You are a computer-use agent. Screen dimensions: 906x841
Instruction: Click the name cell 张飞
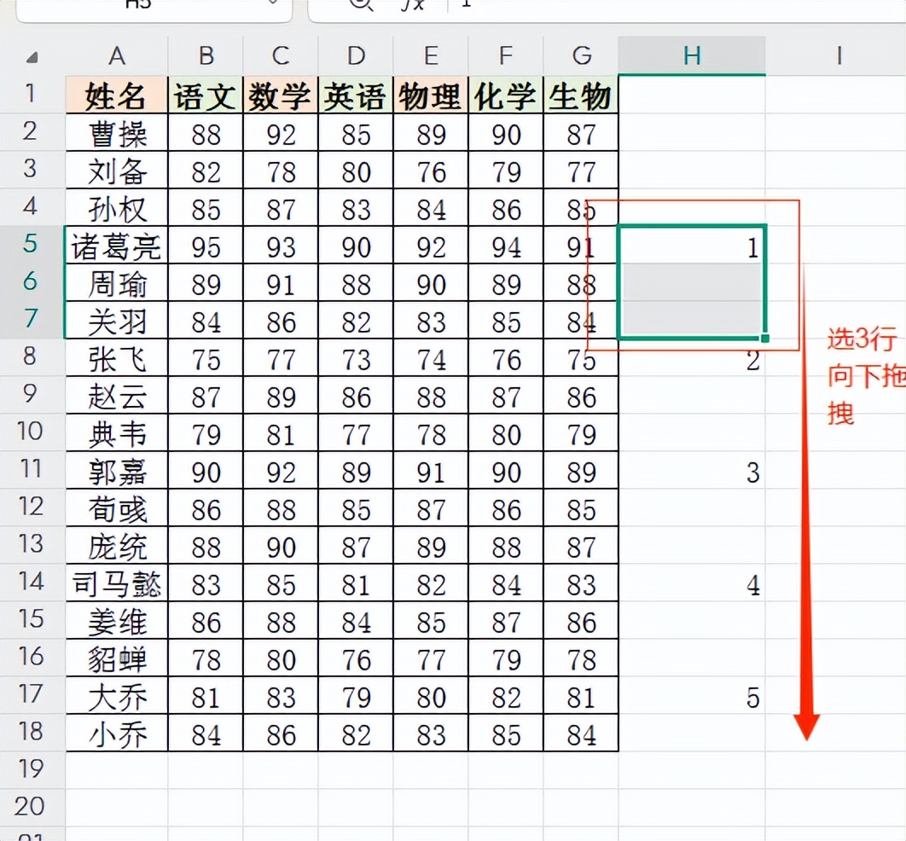point(117,358)
